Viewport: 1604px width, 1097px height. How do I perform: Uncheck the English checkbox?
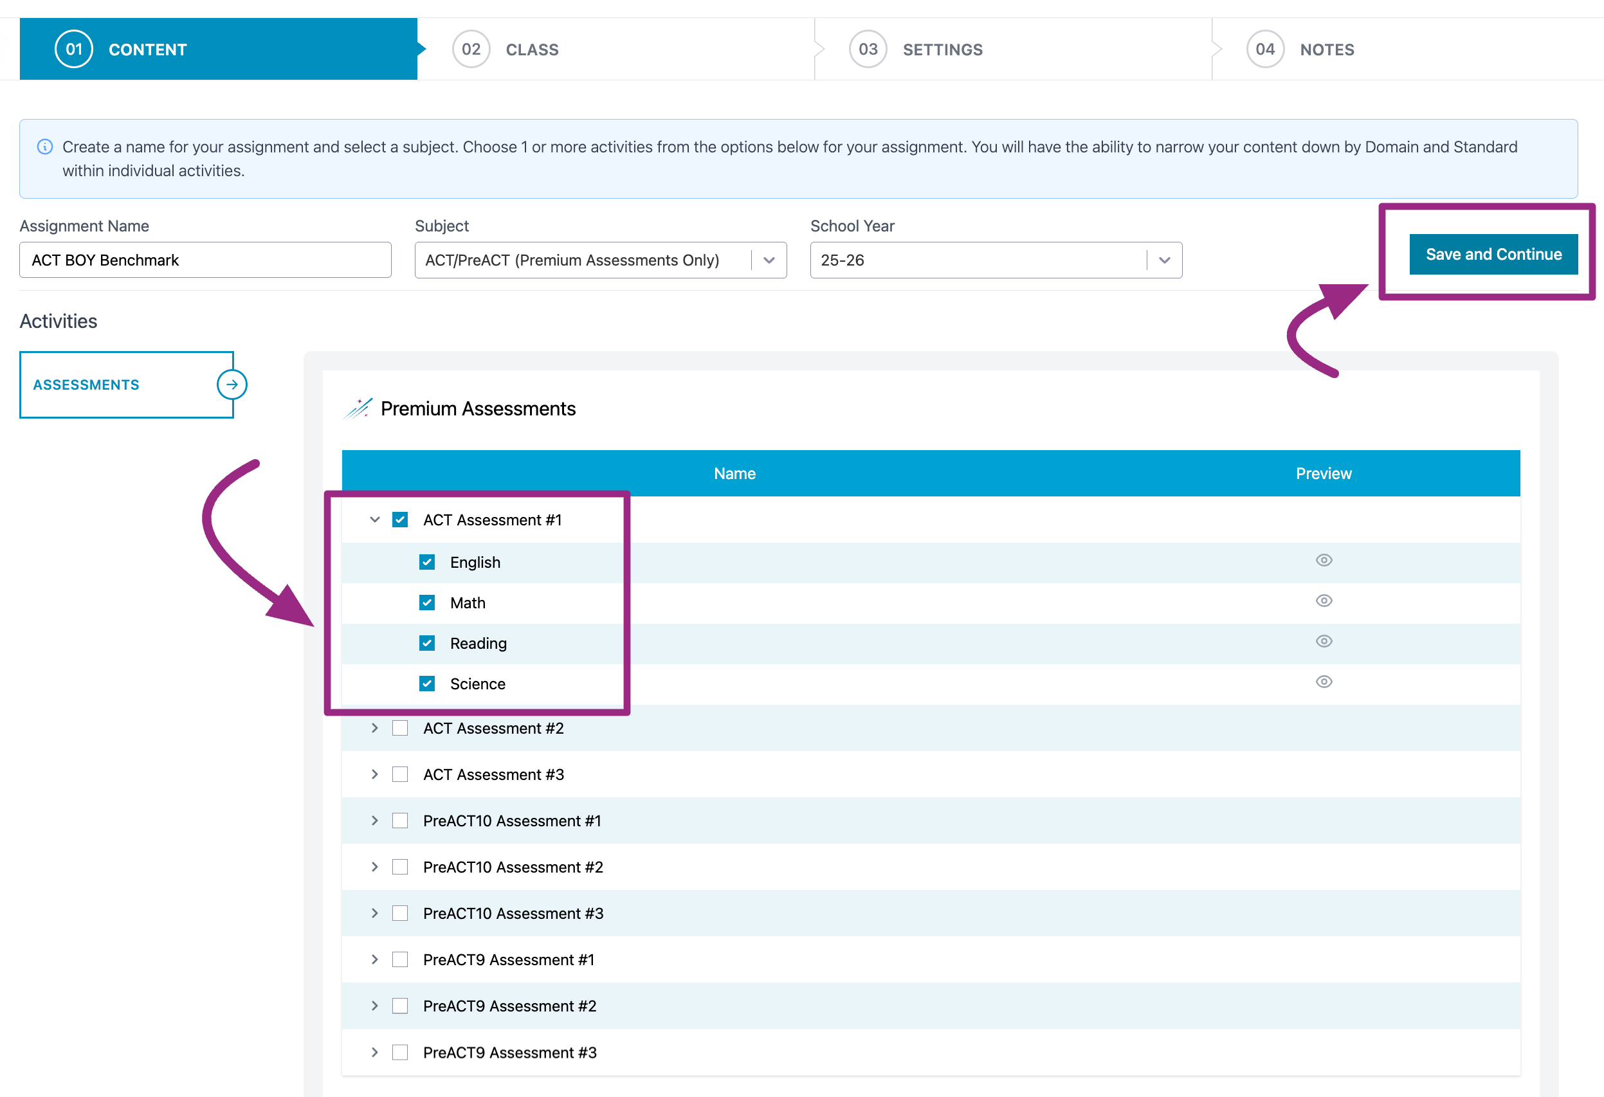427,562
